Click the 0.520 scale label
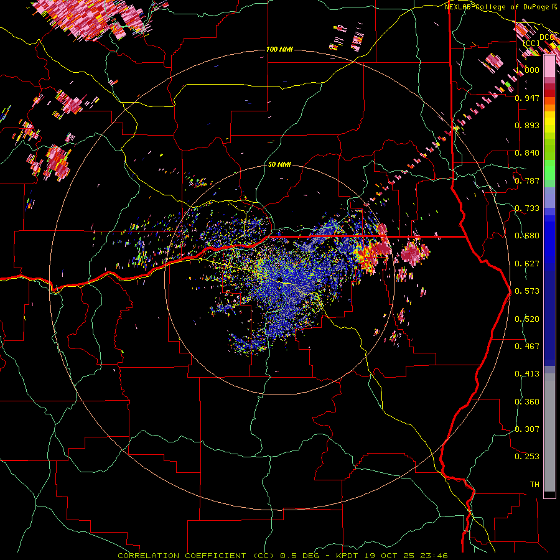The image size is (560, 560). pos(527,319)
